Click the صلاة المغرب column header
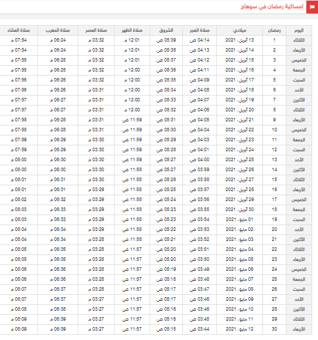This screenshot has width=318, height=340. tap(58, 30)
